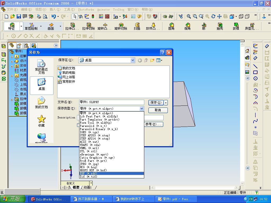Open 我的最近文档 in places bar

click(42, 67)
